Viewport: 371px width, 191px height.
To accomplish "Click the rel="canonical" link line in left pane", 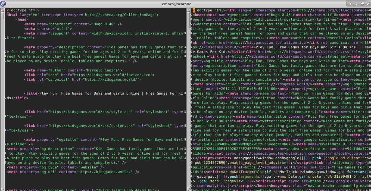I will coord(83,80).
